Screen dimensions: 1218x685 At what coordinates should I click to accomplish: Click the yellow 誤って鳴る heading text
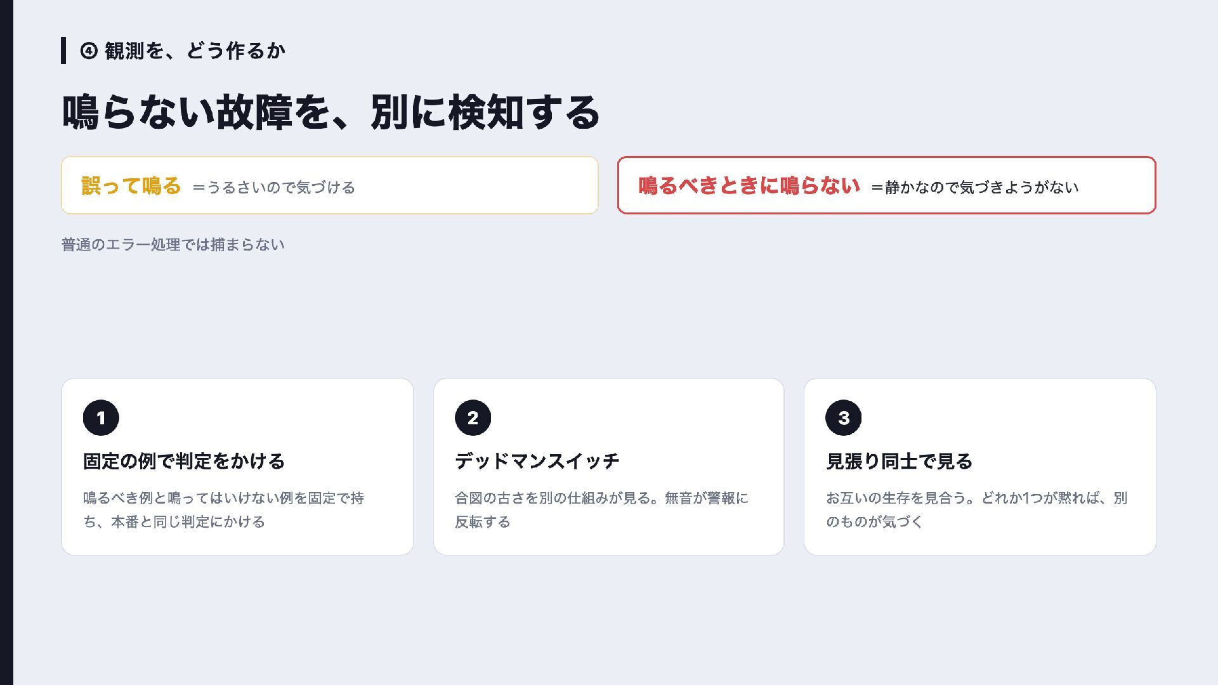pos(131,186)
